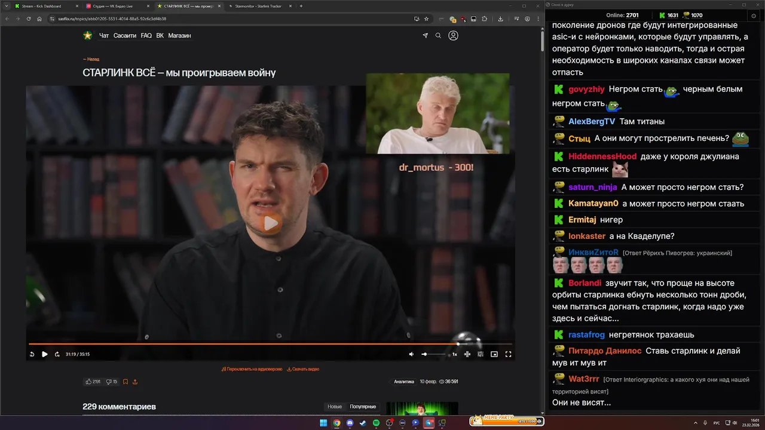The width and height of the screenshot is (765, 430).
Task: Click the address bar URL
Action: pyautogui.click(x=112, y=19)
